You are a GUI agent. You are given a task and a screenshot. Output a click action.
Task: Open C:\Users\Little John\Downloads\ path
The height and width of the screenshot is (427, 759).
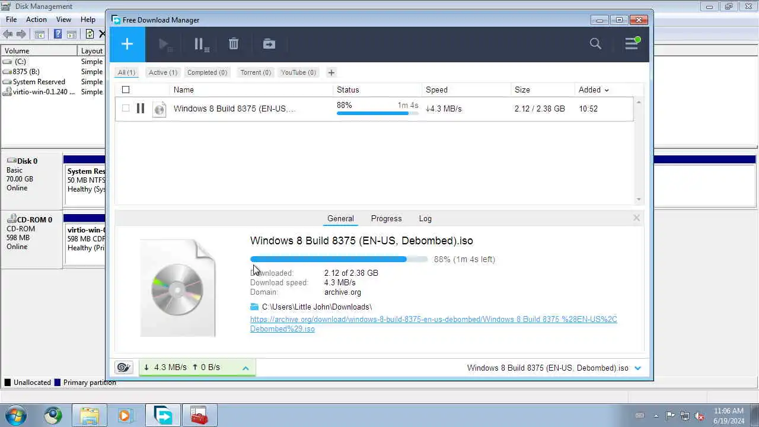point(317,307)
